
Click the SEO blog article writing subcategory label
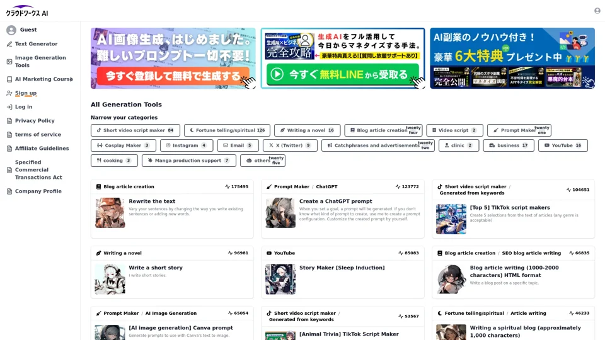click(531, 253)
